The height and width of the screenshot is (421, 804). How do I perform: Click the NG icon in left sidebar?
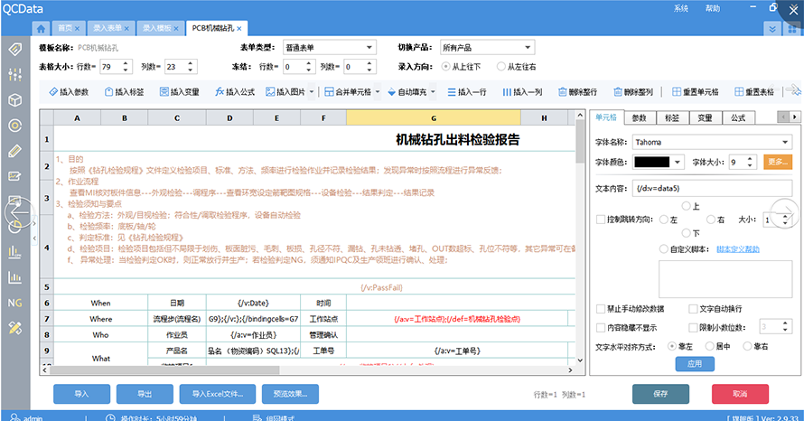[x=14, y=303]
